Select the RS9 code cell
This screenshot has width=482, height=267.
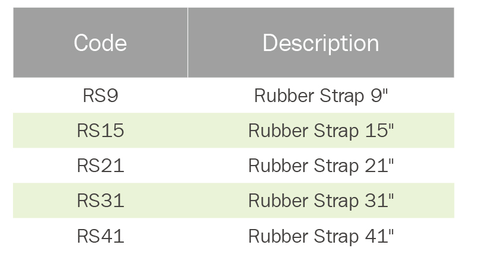[x=100, y=96]
